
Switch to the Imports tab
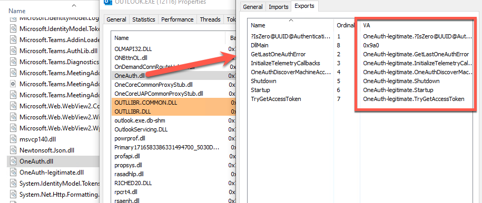[279, 7]
